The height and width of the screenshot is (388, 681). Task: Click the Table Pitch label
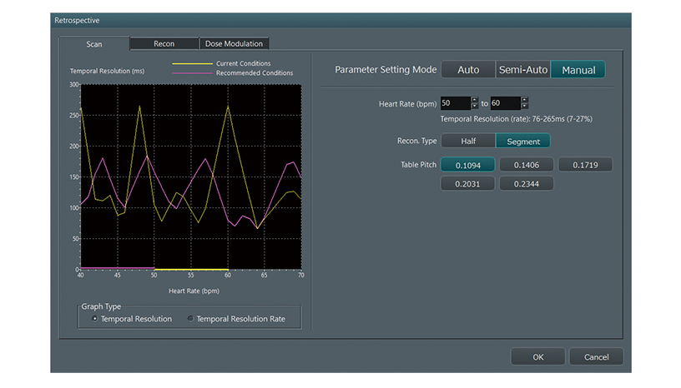418,165
